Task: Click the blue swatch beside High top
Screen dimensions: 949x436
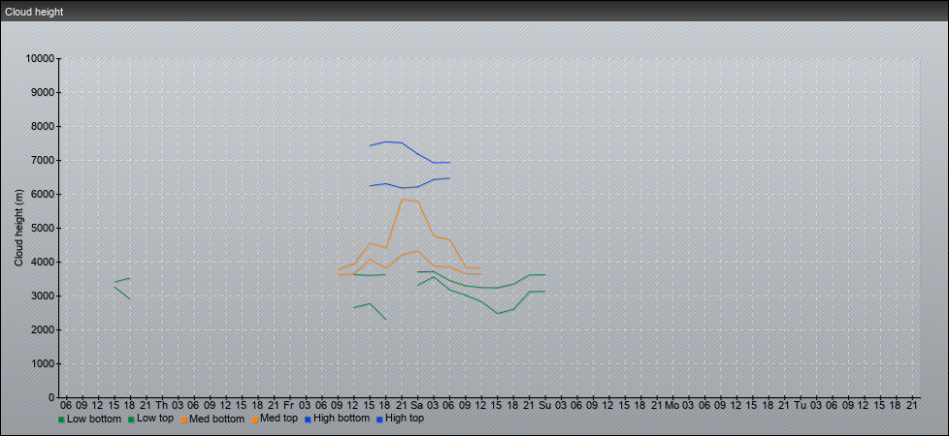Action: click(379, 419)
